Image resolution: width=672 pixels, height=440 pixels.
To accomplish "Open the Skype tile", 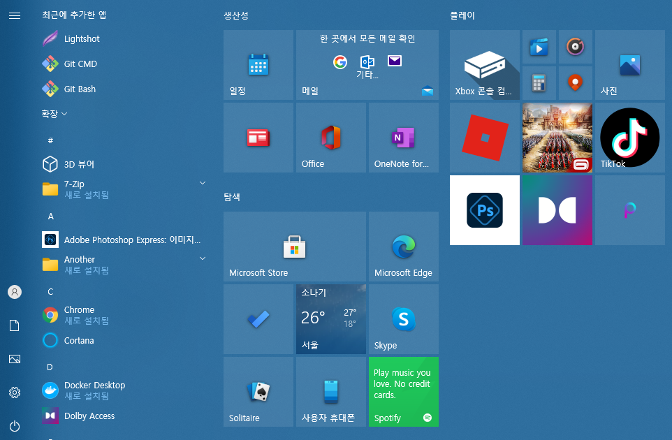I will pyautogui.click(x=404, y=319).
